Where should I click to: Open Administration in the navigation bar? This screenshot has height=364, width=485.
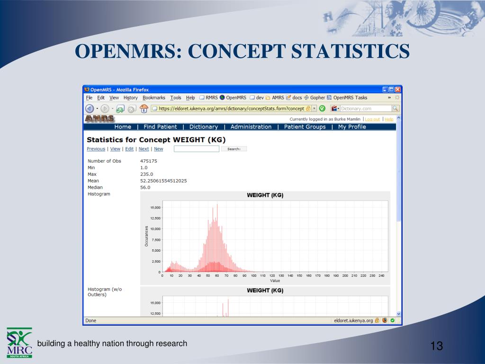pyautogui.click(x=251, y=127)
